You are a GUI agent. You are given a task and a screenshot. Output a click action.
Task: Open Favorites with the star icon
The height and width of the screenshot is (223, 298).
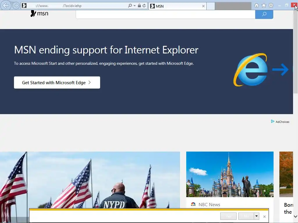click(264, 5)
